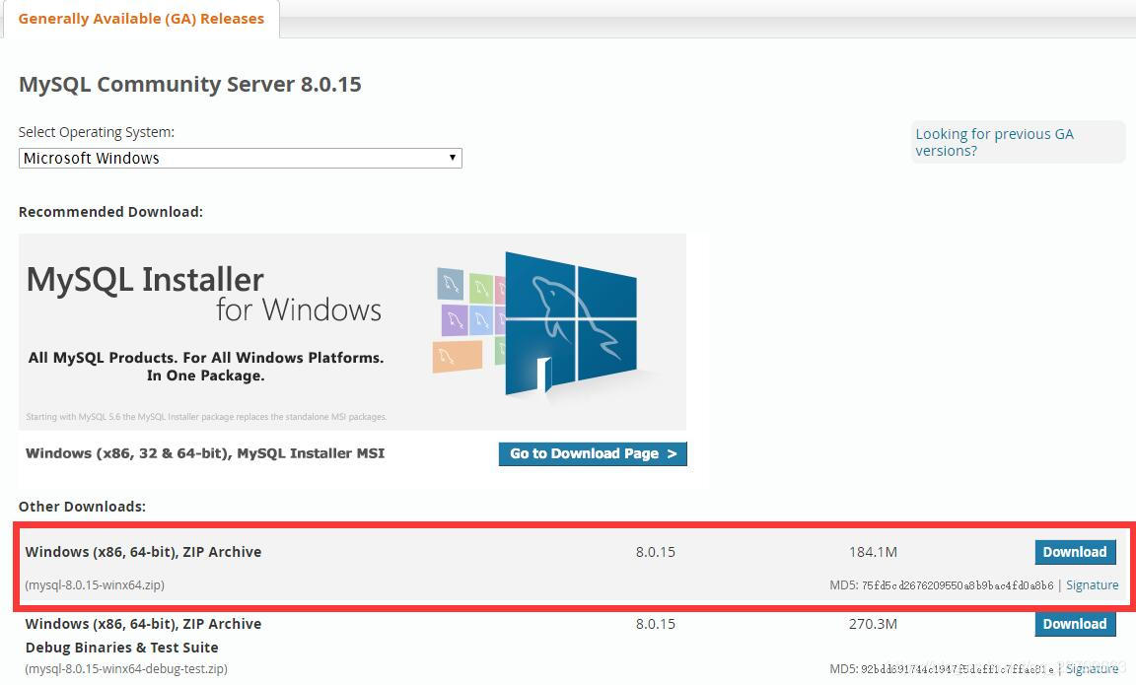1136x685 pixels.
Task: Click the 'Other Downloads:' heading
Action: [x=82, y=507]
